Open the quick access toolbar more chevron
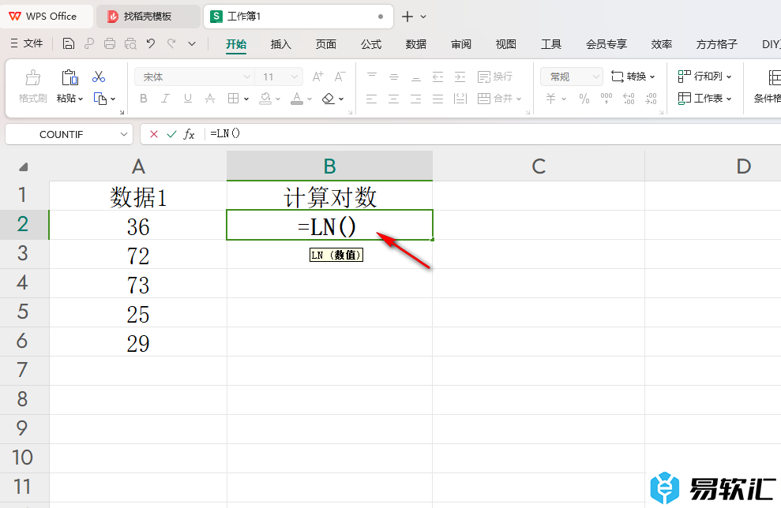 192,44
